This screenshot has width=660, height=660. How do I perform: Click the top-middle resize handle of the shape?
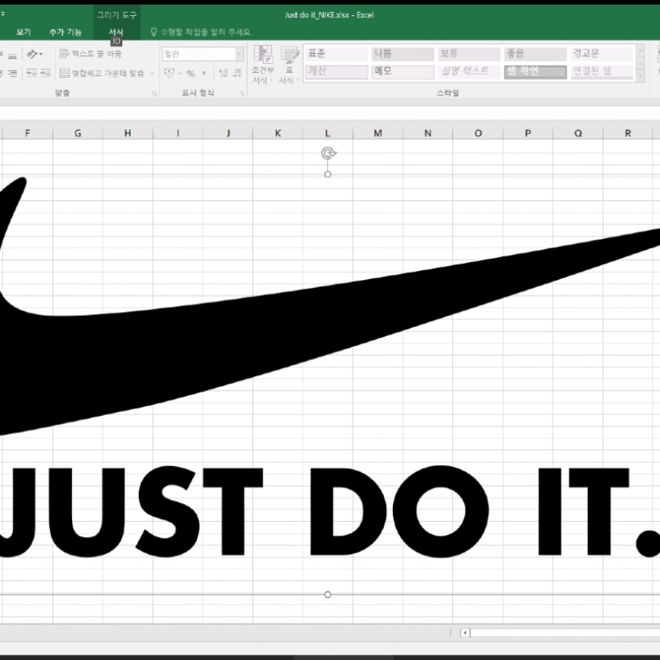(328, 174)
